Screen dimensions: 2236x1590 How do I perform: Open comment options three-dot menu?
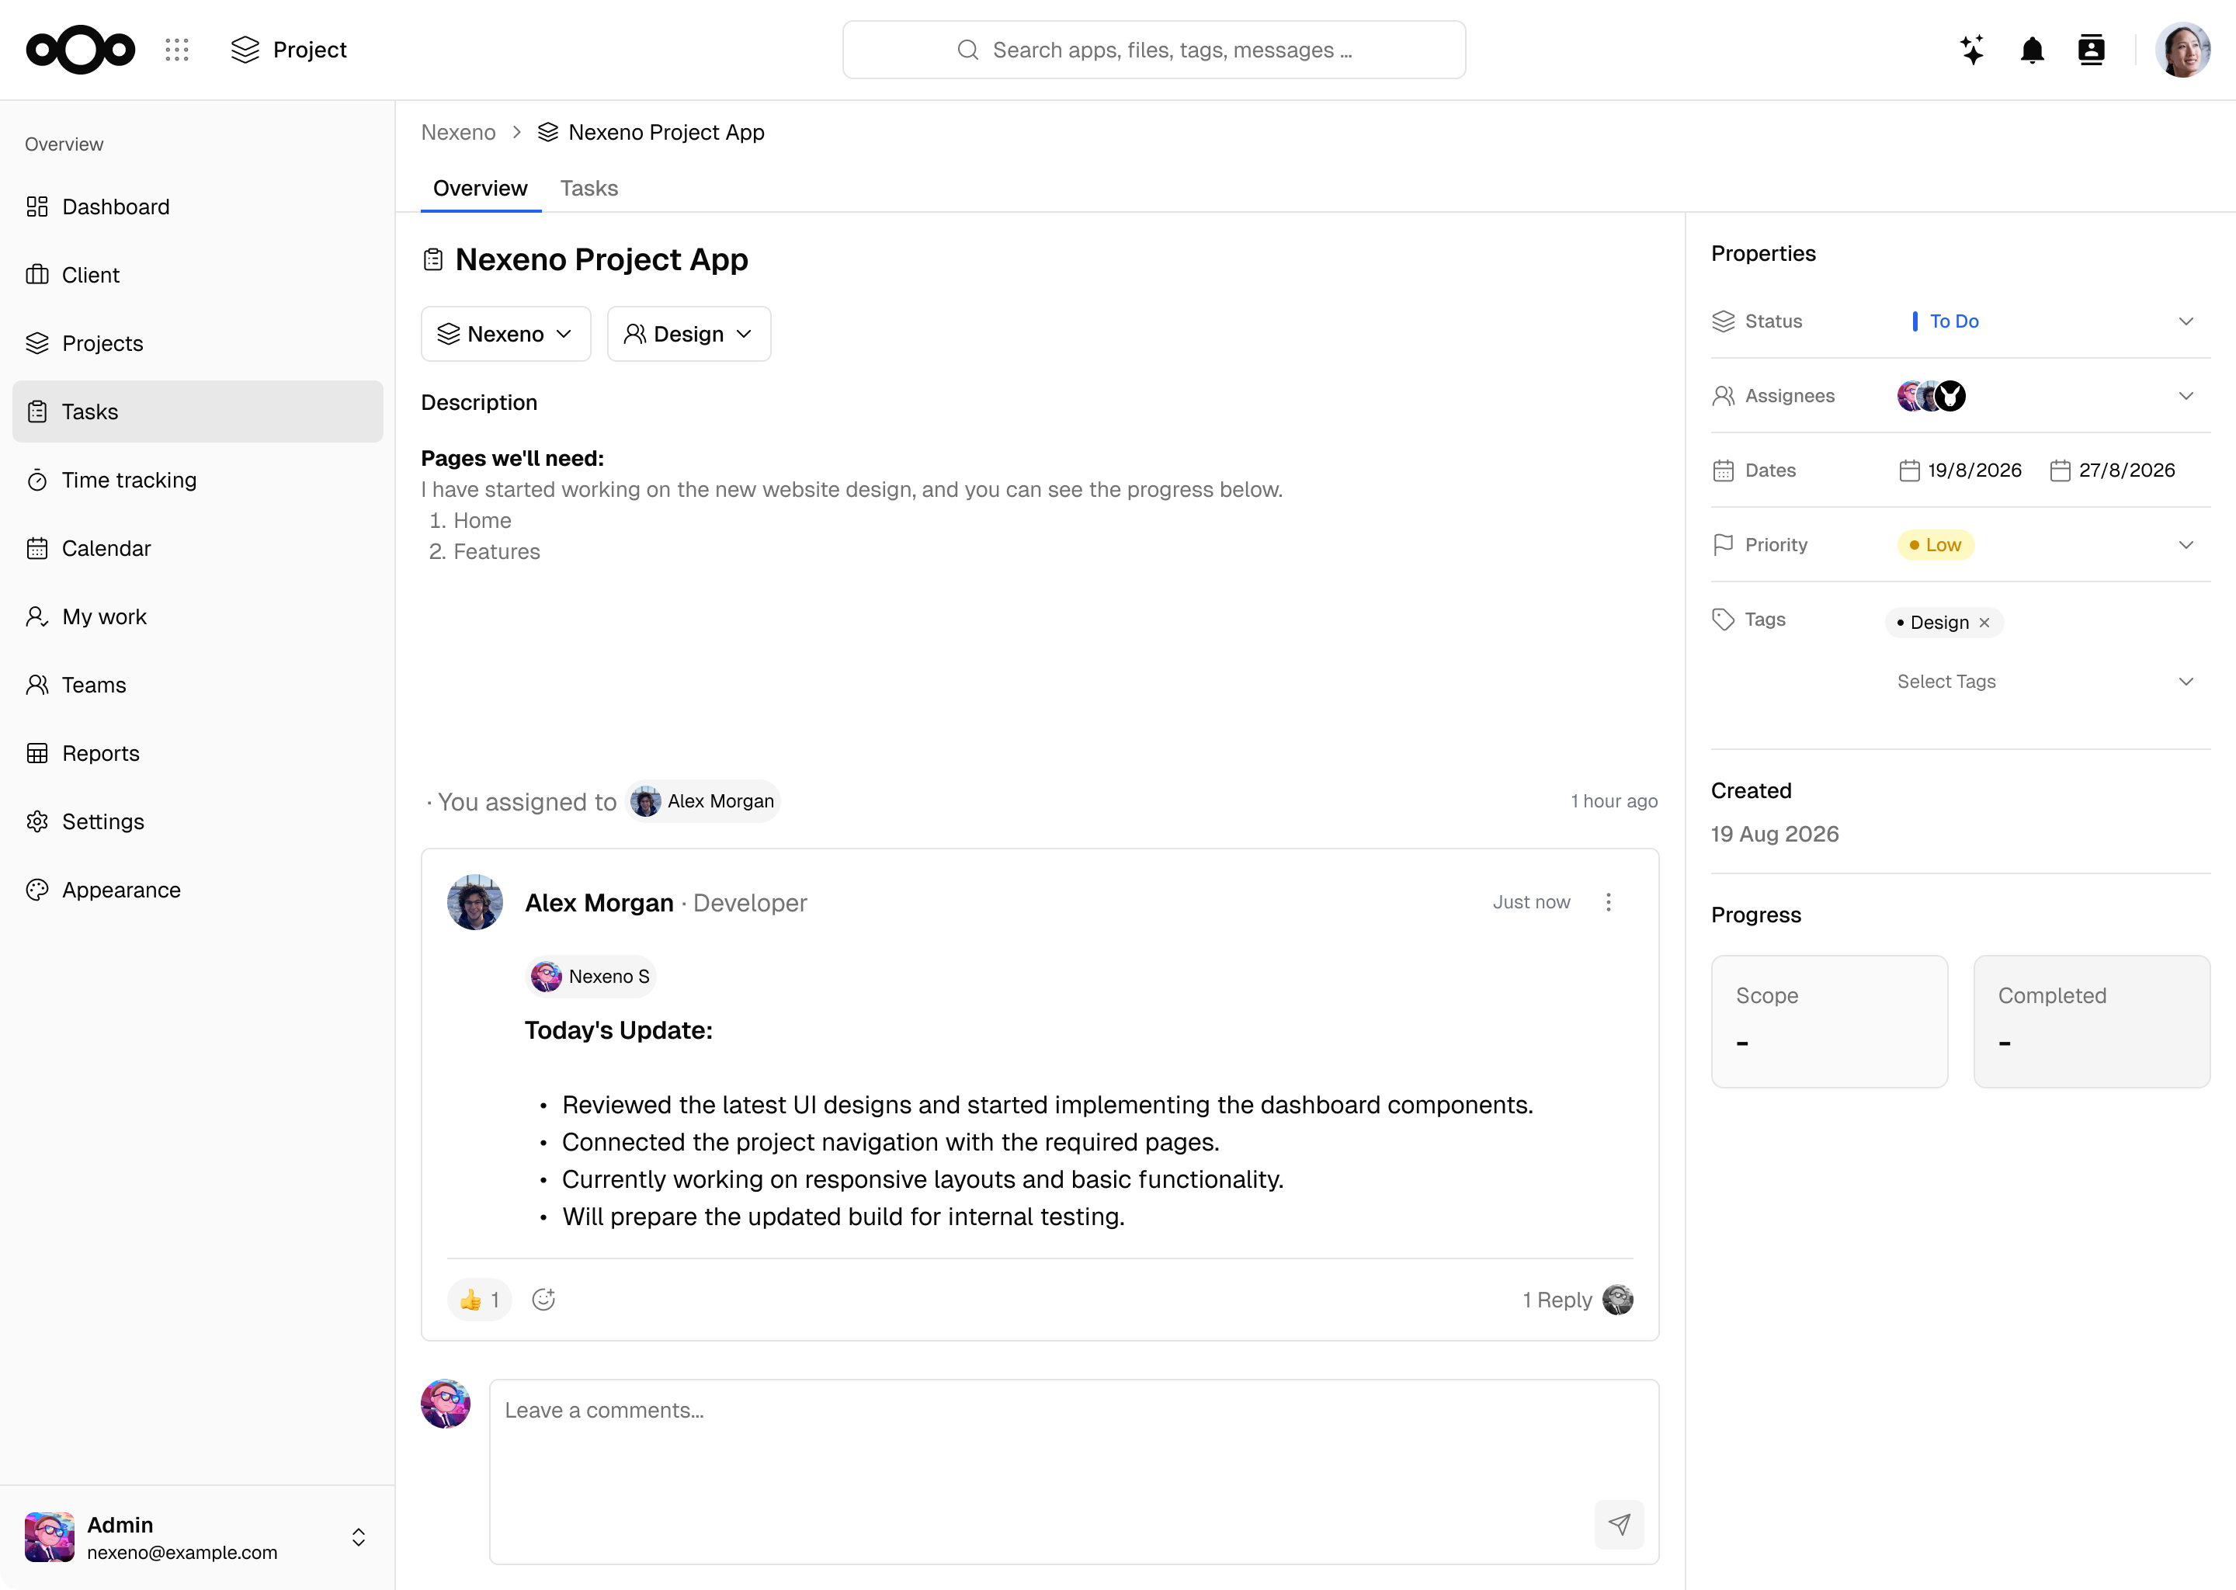(1609, 901)
